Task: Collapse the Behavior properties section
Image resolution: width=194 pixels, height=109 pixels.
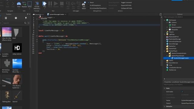Action: pos(165,106)
